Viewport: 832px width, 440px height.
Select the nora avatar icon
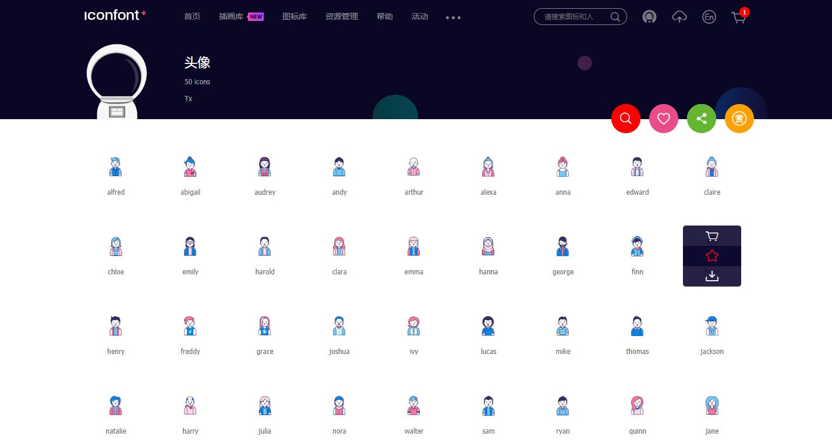point(339,405)
